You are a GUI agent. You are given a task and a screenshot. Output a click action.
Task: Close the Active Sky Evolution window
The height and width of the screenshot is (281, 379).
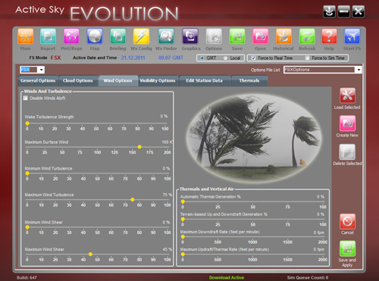tap(359, 11)
